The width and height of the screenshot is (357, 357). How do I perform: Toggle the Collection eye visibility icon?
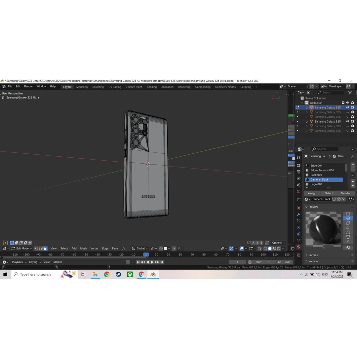click(347, 103)
